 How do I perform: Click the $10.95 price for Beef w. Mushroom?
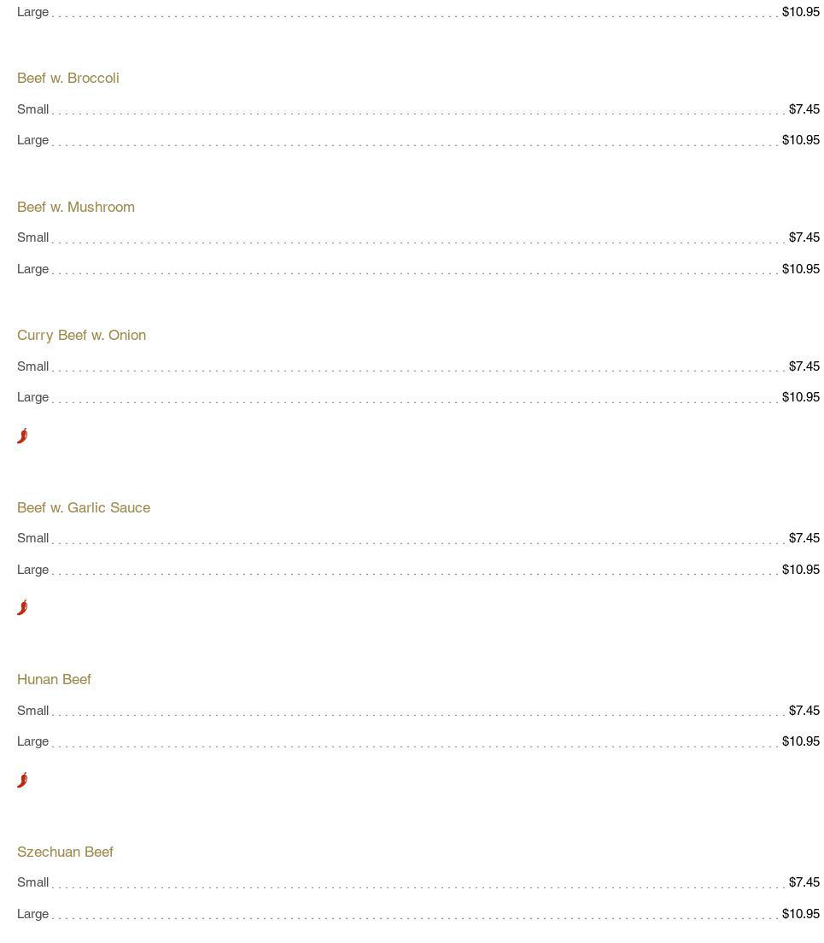(800, 269)
